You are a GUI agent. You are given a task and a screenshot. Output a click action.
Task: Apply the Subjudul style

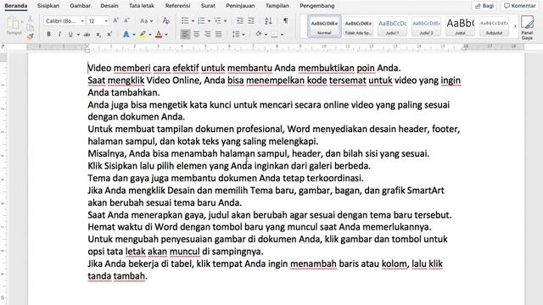(x=494, y=26)
